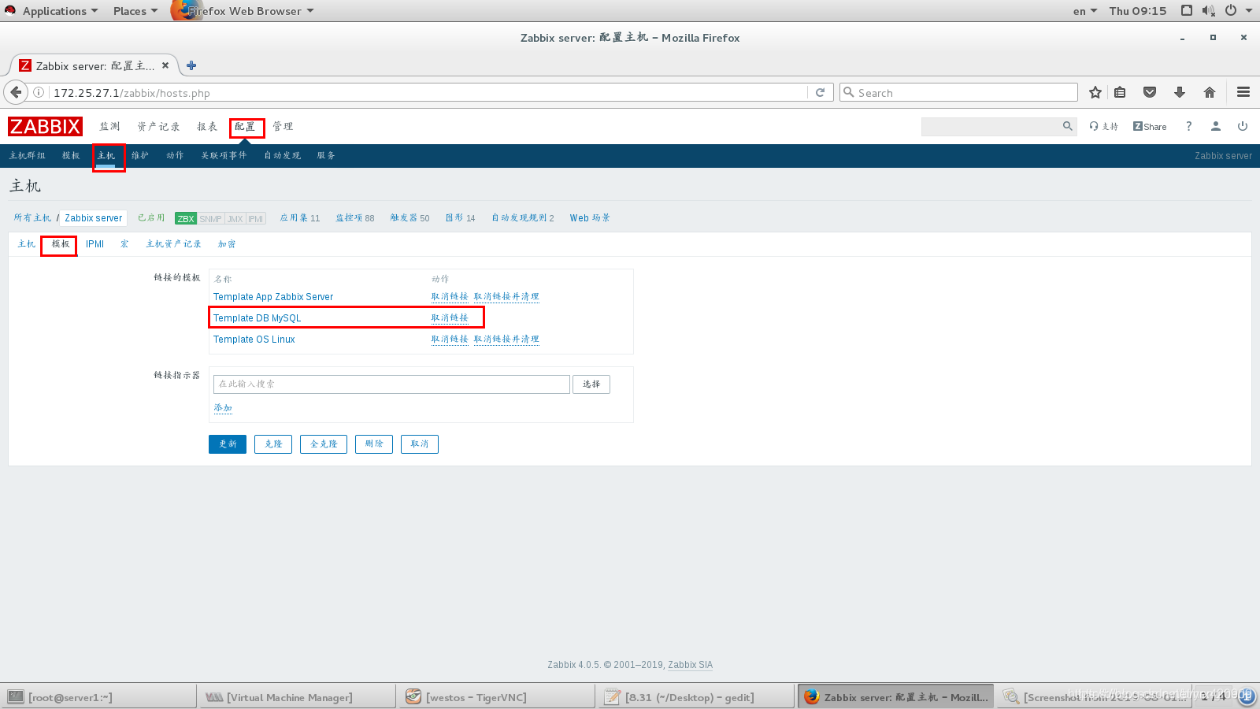
Task: Switch to the IPMI tab
Action: (94, 243)
